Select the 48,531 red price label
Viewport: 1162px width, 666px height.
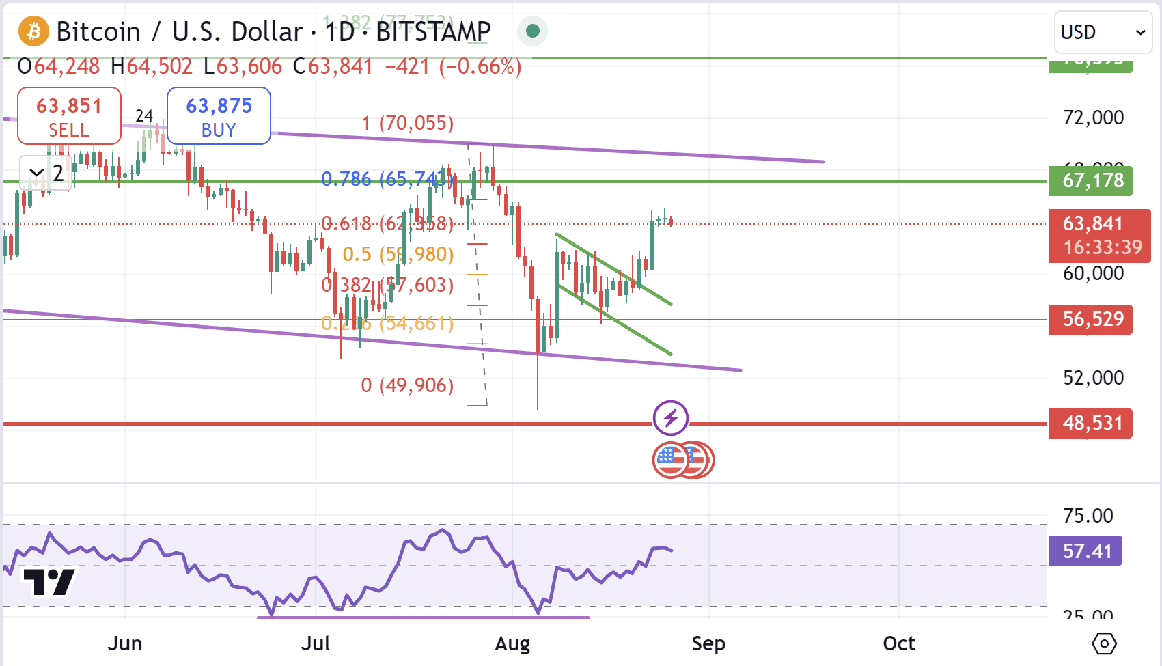[x=1090, y=424]
